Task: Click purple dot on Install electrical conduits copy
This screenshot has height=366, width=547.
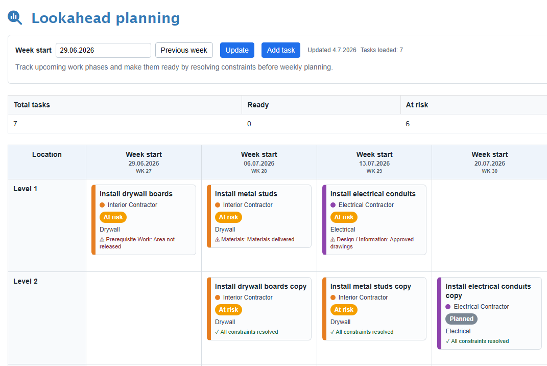Action: point(448,307)
